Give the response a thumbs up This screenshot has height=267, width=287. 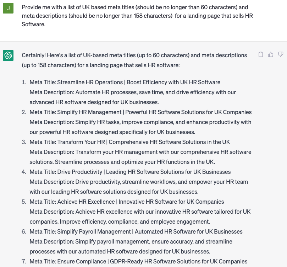[x=271, y=55]
